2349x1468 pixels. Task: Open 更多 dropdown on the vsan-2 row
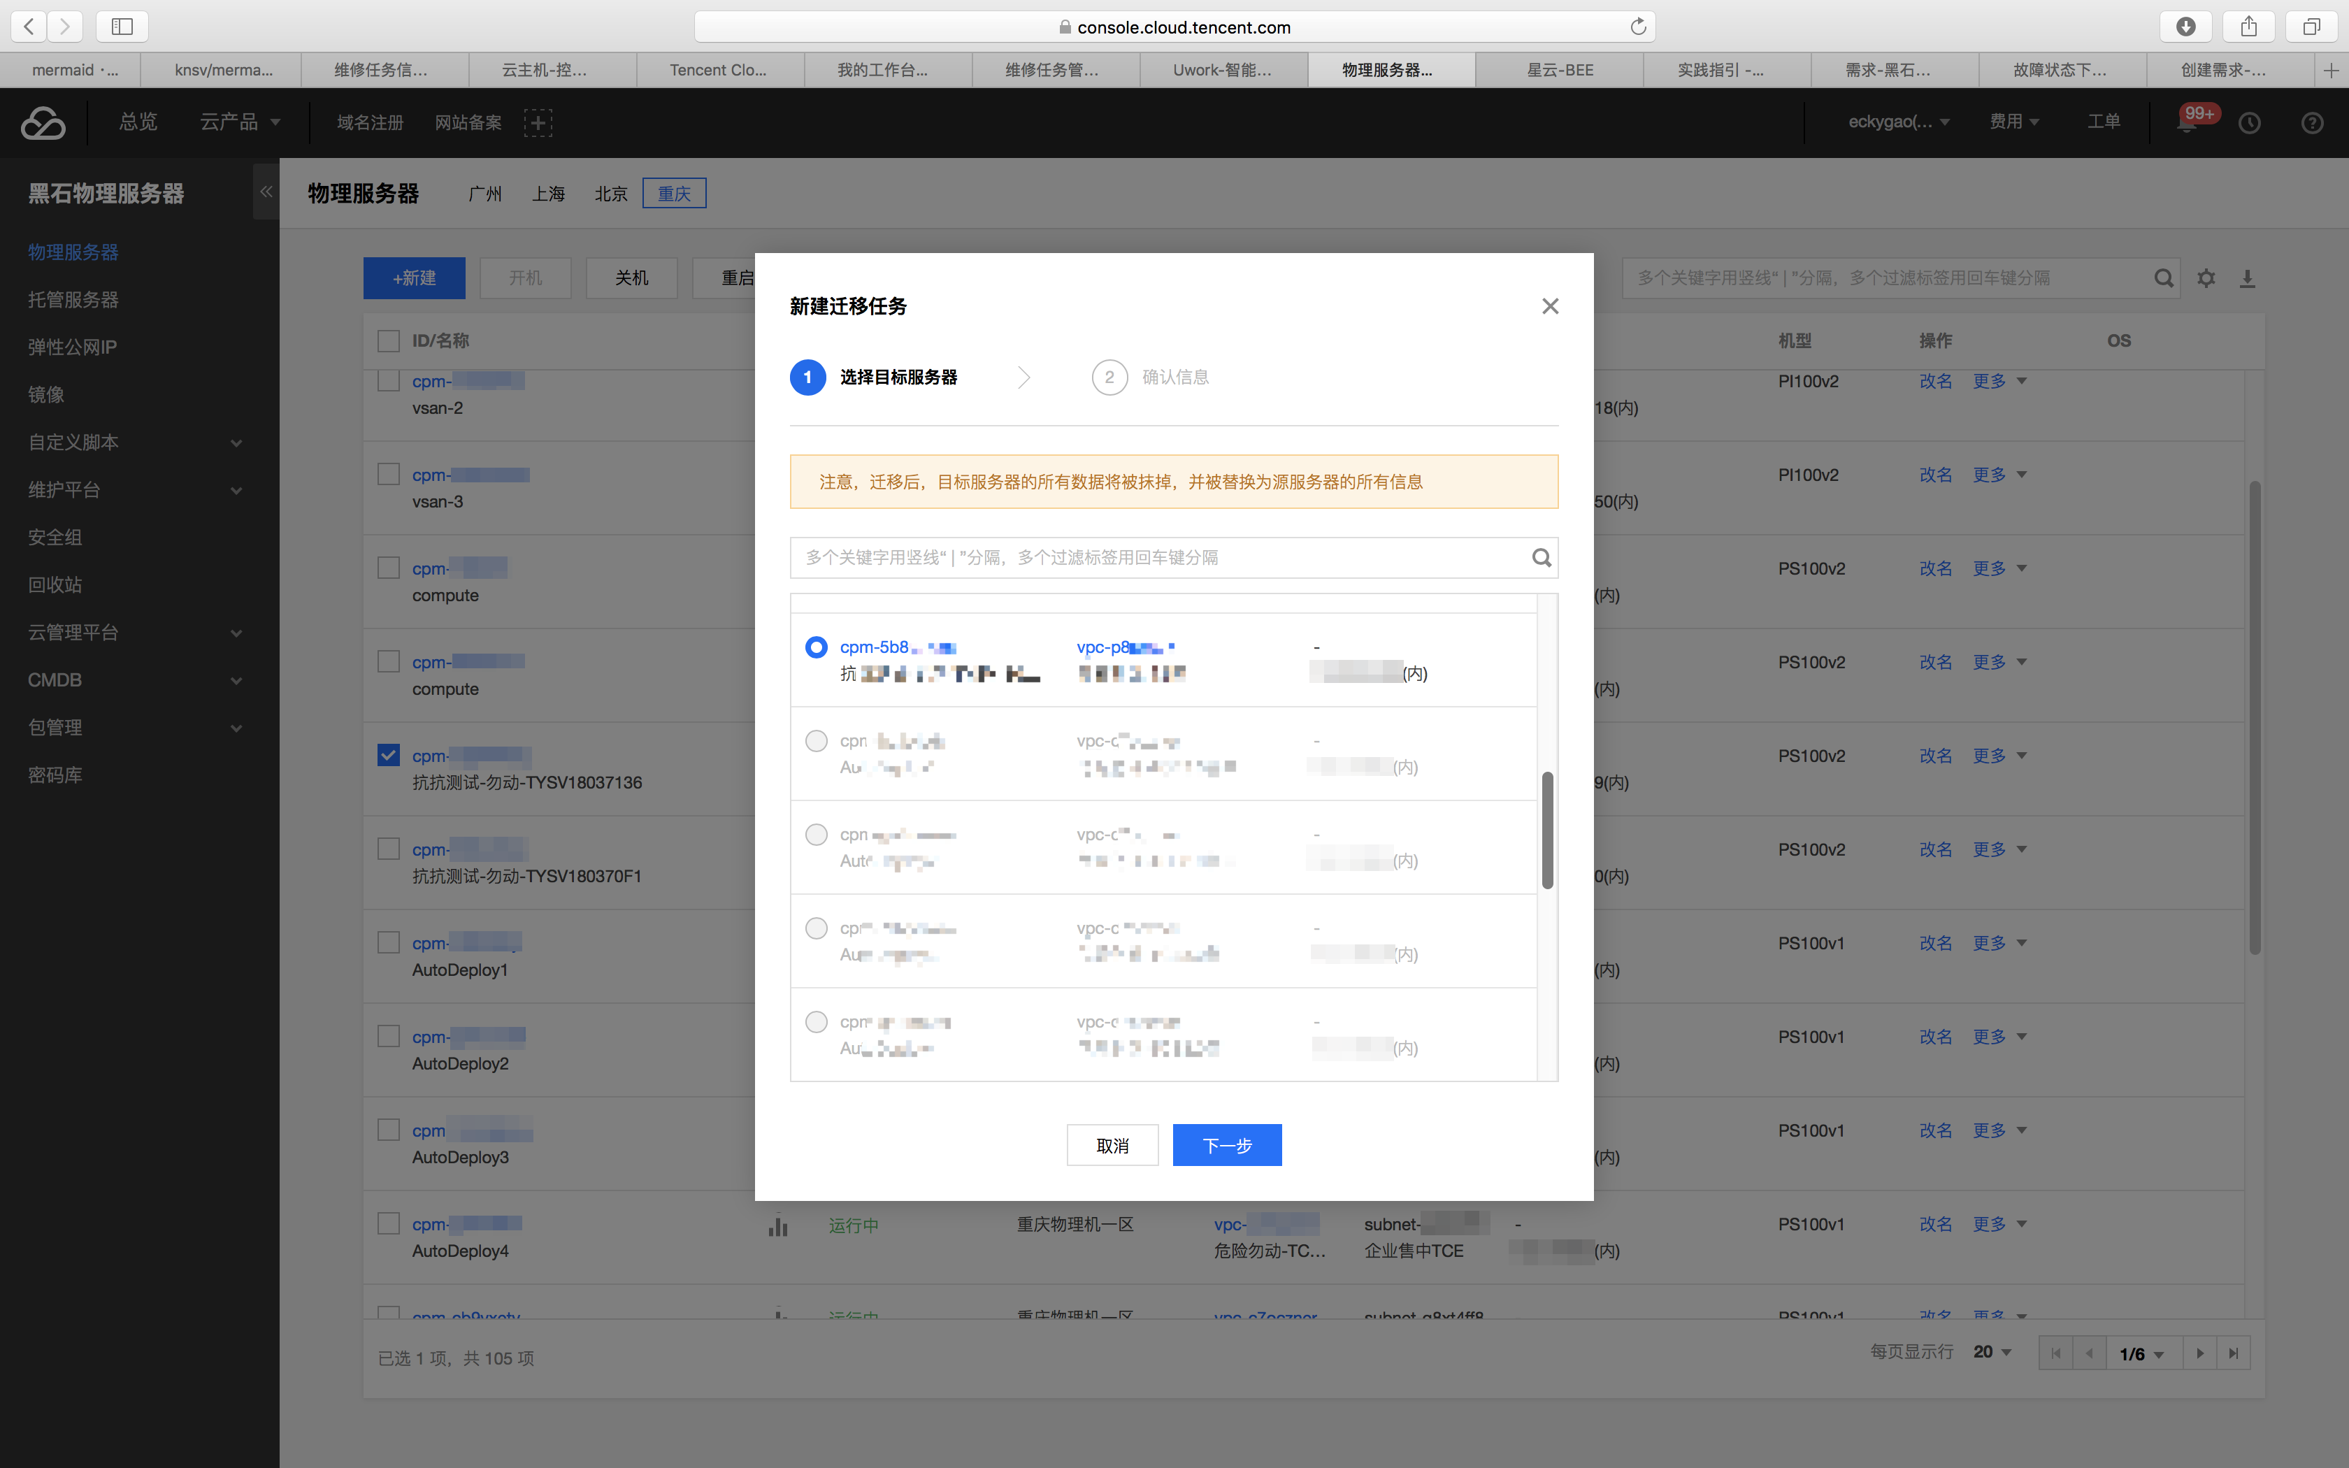pyautogui.click(x=1999, y=380)
